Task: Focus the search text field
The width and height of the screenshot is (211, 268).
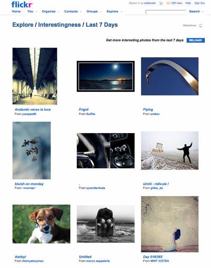Action: click(x=166, y=12)
